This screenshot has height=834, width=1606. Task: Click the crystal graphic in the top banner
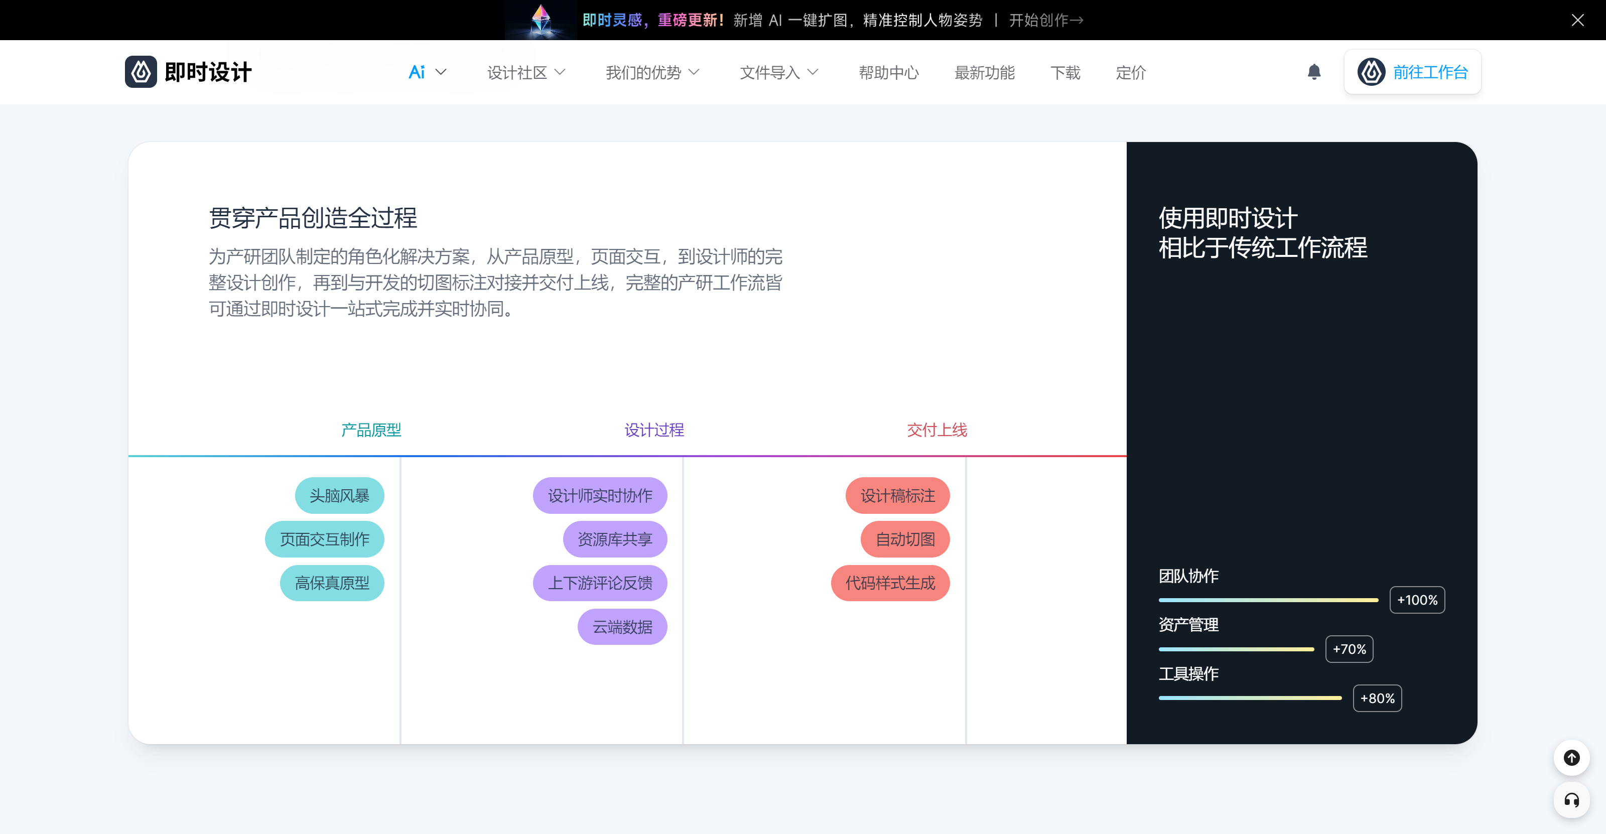point(540,20)
